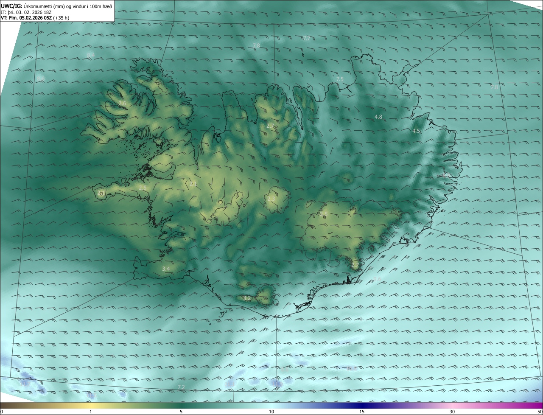Click the 30 tick on the color scale
The height and width of the screenshot is (415, 543).
(x=452, y=412)
